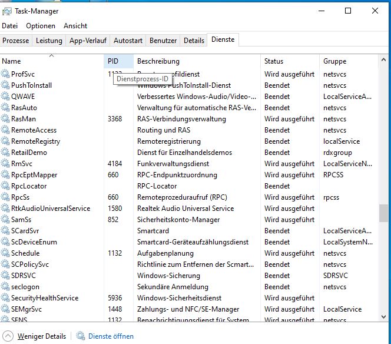Switch to the Leistung tab
Viewport: 391px width, 344px height.
pos(49,41)
